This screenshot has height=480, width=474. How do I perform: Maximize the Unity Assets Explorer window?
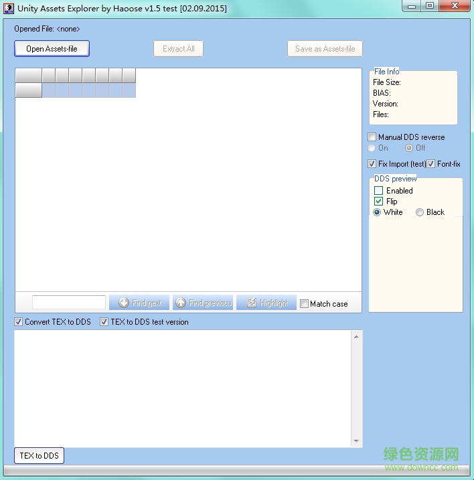[430, 6]
